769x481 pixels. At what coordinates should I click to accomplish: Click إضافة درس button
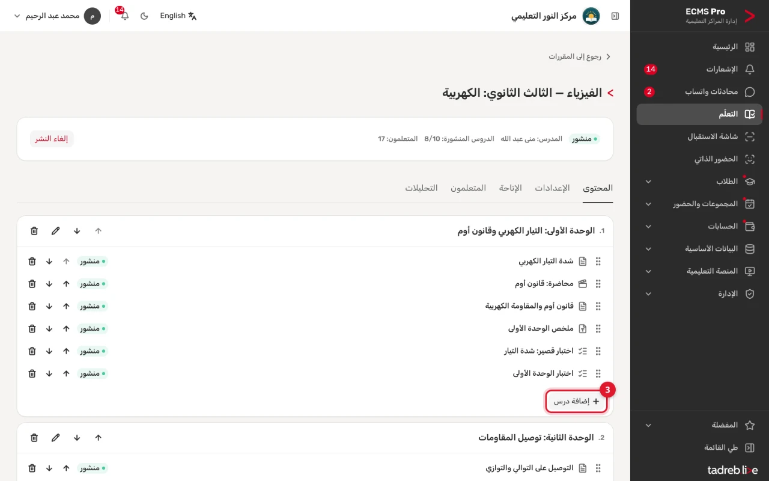click(577, 402)
